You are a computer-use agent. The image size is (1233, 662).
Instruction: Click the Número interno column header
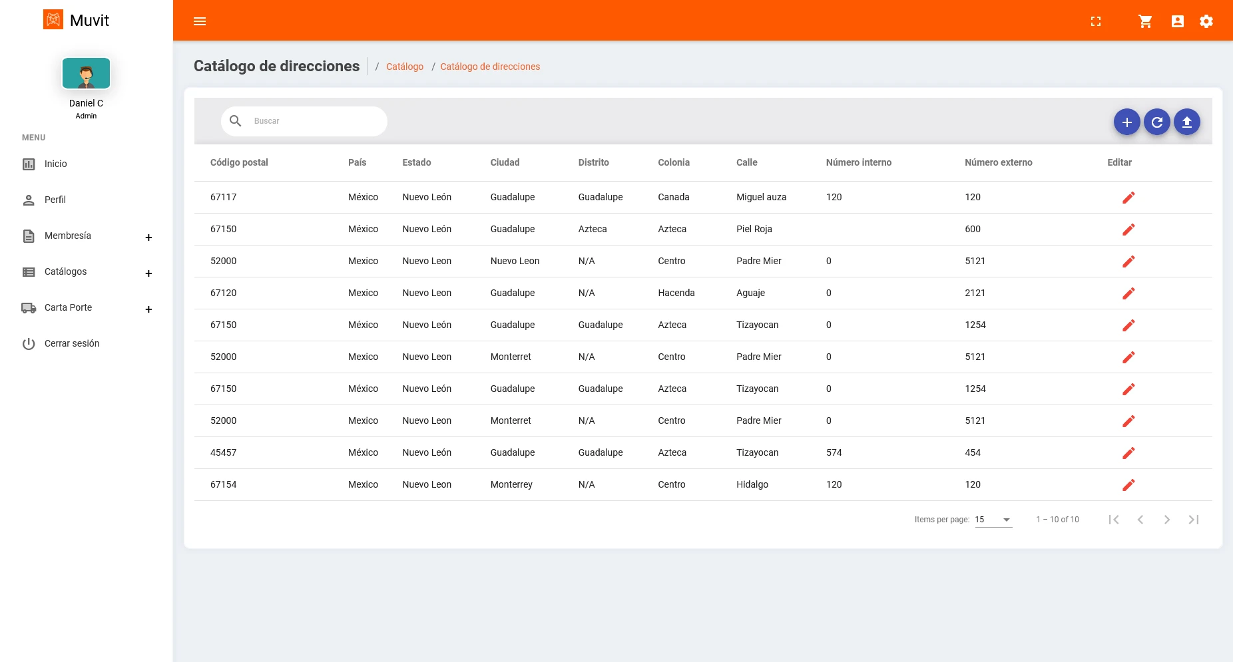point(859,162)
